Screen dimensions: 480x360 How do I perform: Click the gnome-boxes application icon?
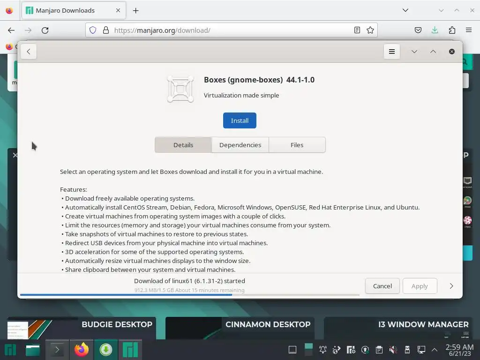[180, 89]
